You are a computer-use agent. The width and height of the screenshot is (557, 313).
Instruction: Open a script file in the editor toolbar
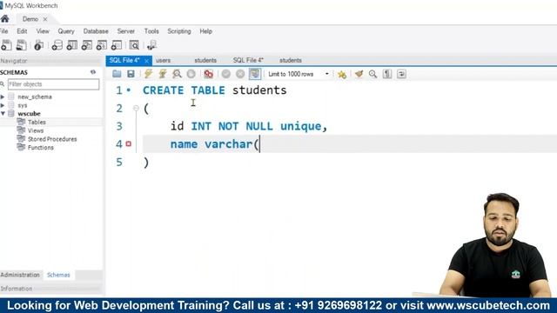coord(117,74)
